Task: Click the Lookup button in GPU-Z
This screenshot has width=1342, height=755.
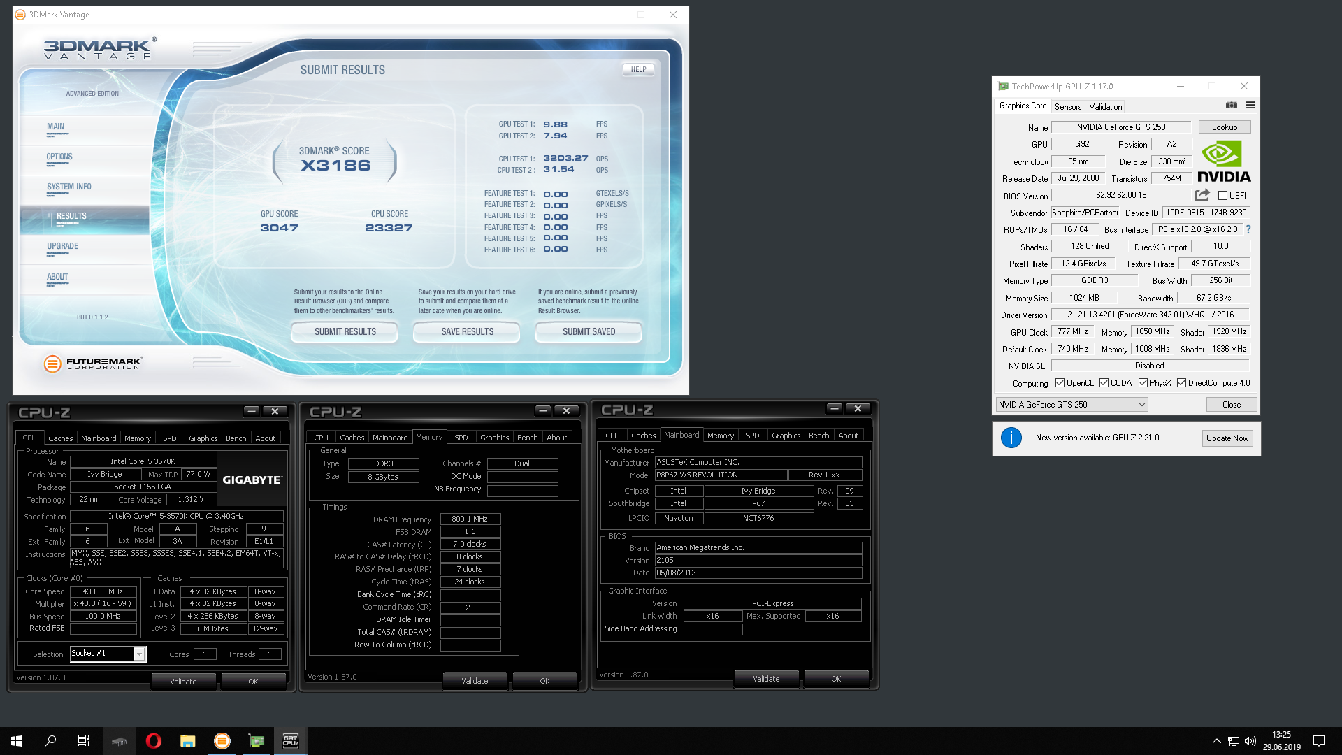Action: click(x=1225, y=127)
